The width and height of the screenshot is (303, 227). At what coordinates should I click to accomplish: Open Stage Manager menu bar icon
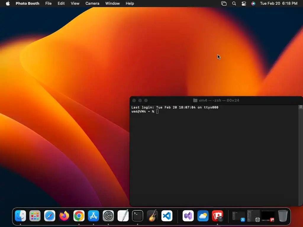pyautogui.click(x=224, y=4)
